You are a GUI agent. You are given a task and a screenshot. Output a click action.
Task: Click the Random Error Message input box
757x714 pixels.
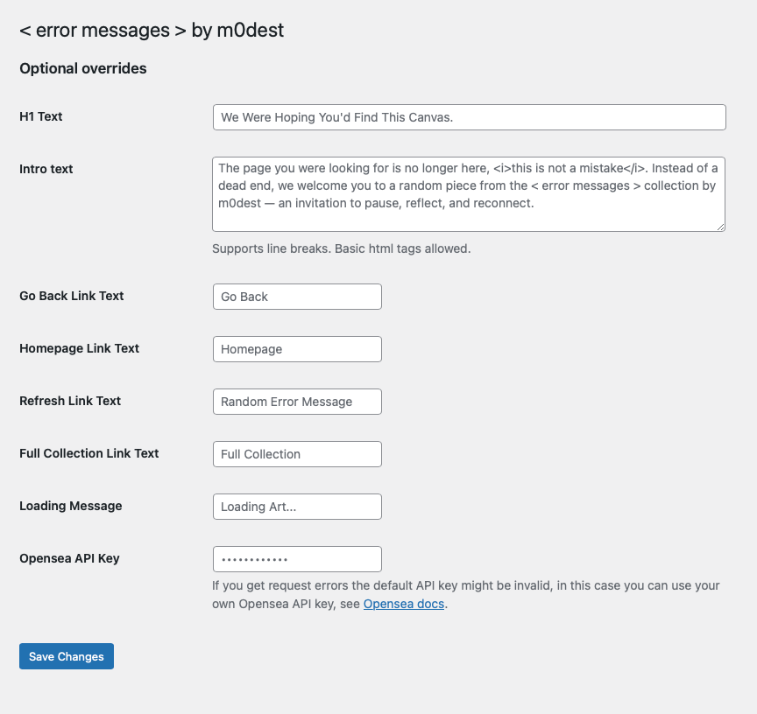[297, 402]
